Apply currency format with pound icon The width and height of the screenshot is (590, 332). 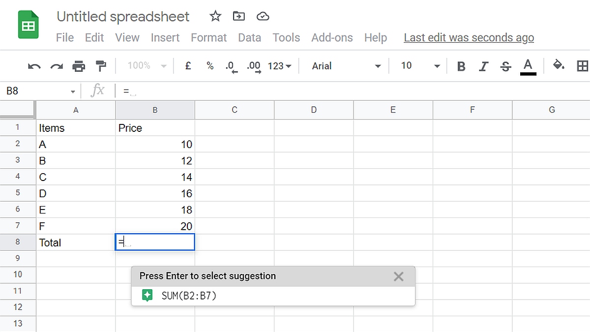(x=187, y=65)
